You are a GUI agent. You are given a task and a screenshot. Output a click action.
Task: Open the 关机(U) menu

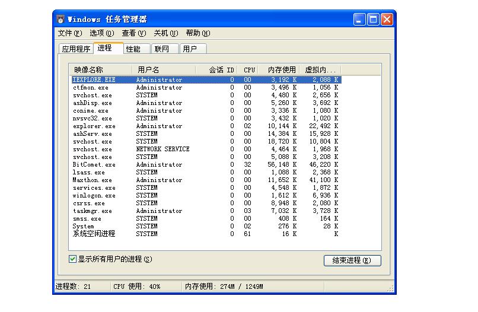click(x=166, y=33)
